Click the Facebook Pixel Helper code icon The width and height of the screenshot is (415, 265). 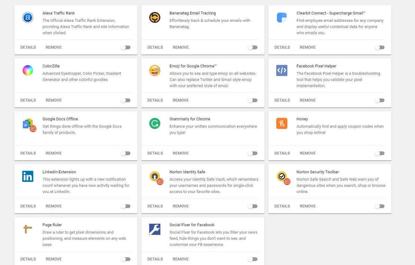(282, 70)
